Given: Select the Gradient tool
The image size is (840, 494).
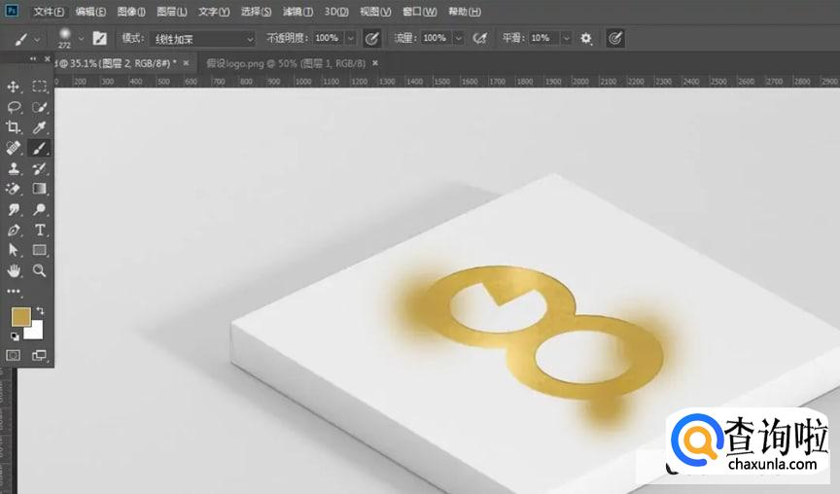Looking at the screenshot, I should 39,189.
